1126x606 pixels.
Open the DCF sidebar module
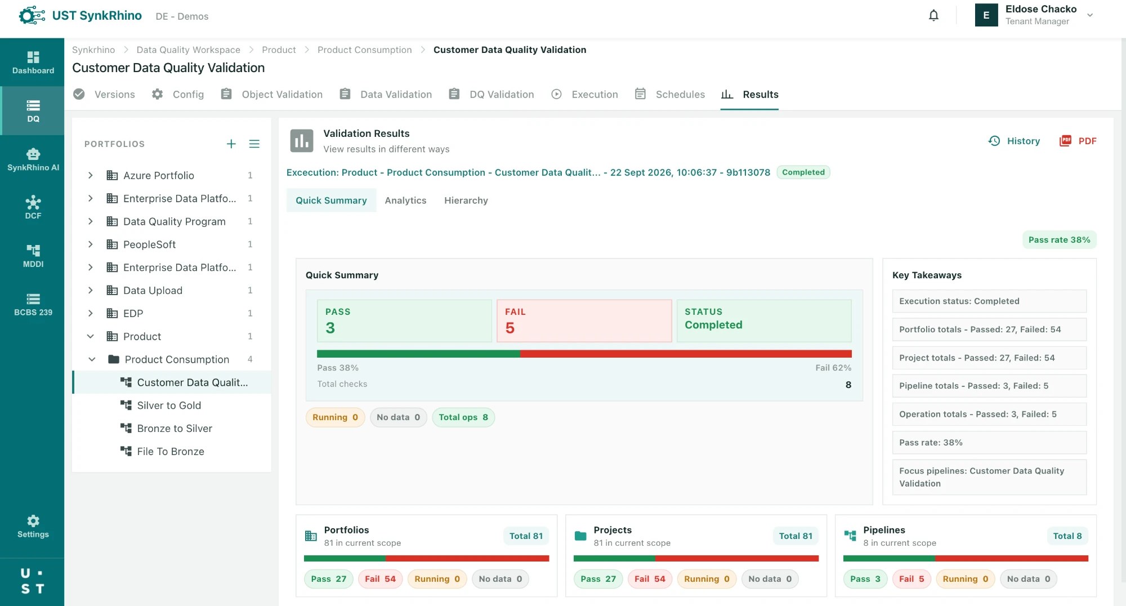coord(33,207)
